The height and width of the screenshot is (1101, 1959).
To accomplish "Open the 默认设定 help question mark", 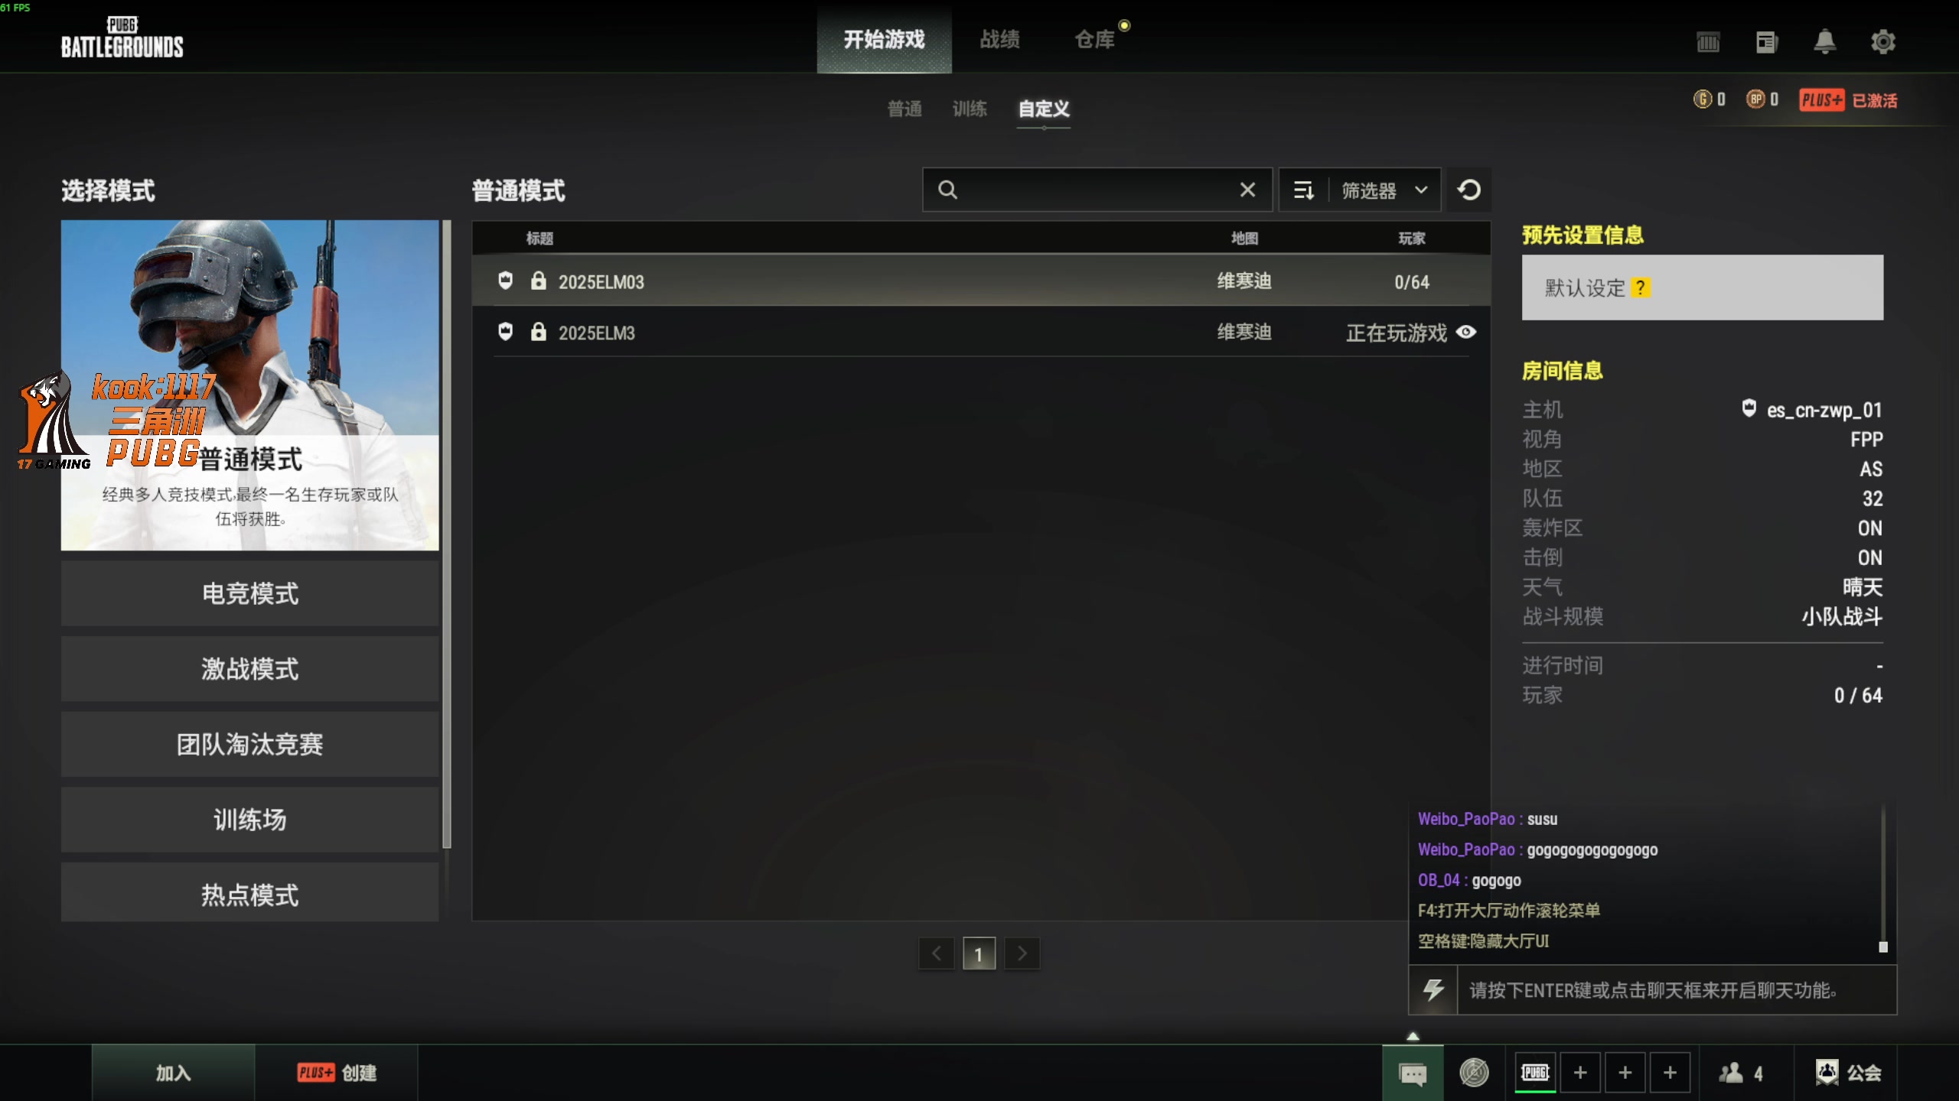I will coord(1641,287).
